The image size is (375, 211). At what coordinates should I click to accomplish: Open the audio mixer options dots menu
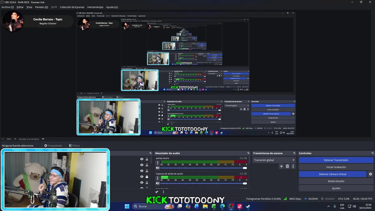[x=163, y=192]
